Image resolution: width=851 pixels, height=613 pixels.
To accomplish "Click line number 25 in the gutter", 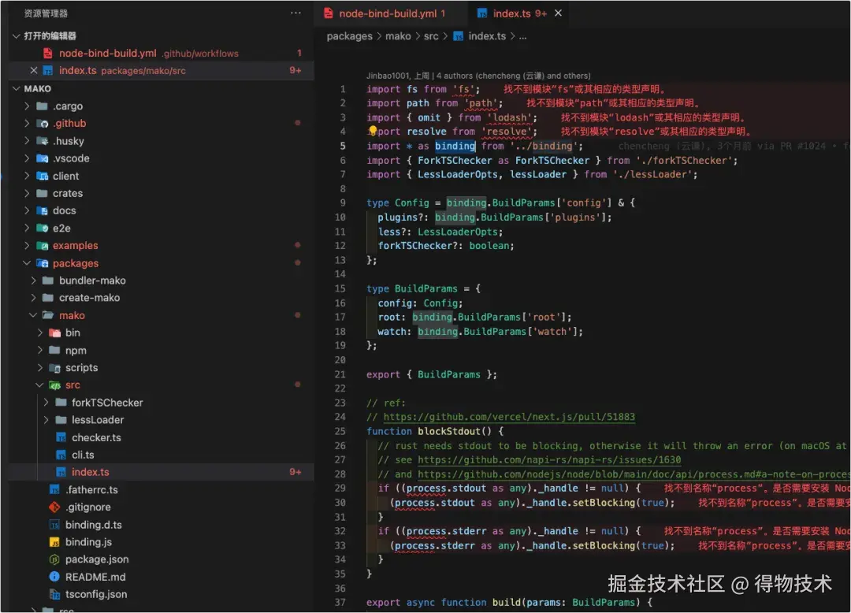I will 340,431.
